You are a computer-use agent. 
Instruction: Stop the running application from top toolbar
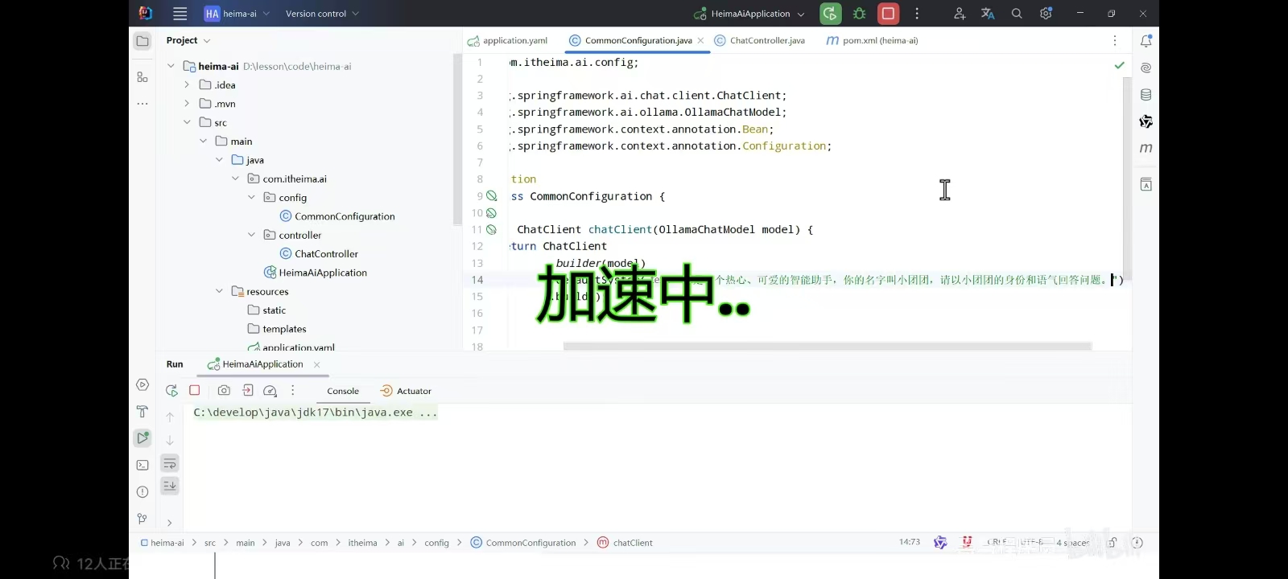pyautogui.click(x=888, y=14)
